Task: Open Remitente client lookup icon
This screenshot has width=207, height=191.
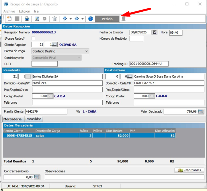Action: (28, 77)
